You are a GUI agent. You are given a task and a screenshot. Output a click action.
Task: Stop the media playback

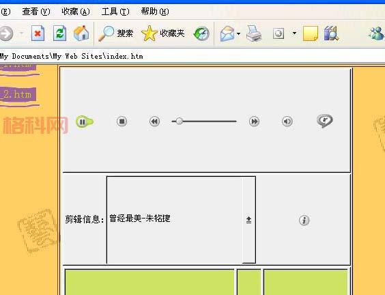[x=122, y=122]
